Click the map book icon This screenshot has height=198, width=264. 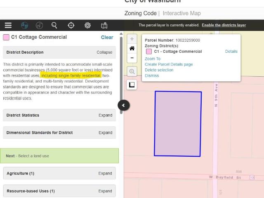[x=104, y=26]
